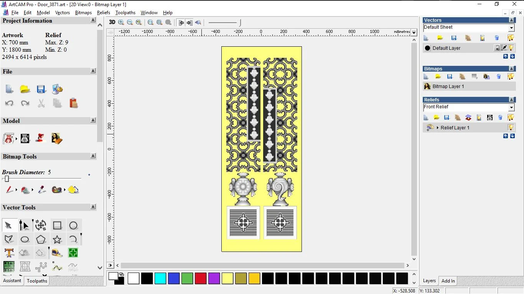Switch to the 3D view
Screen dimensions: 524x294
tap(112, 22)
